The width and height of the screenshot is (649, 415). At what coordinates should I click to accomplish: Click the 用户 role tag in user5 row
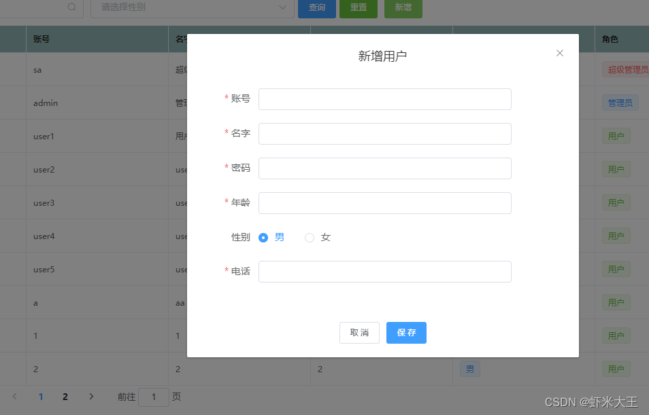[x=616, y=270]
